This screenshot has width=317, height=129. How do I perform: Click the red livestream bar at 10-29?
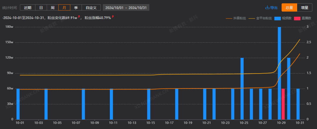click(x=283, y=104)
